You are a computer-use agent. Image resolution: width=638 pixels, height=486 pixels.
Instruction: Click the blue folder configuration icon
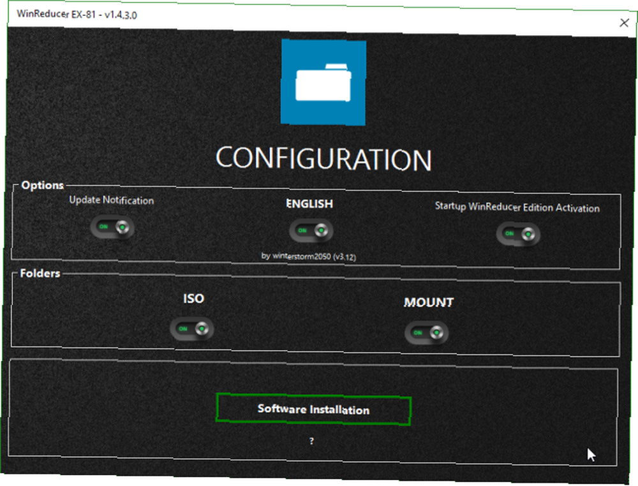(323, 82)
